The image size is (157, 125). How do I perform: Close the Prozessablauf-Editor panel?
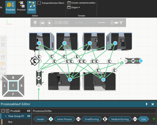tap(153, 104)
